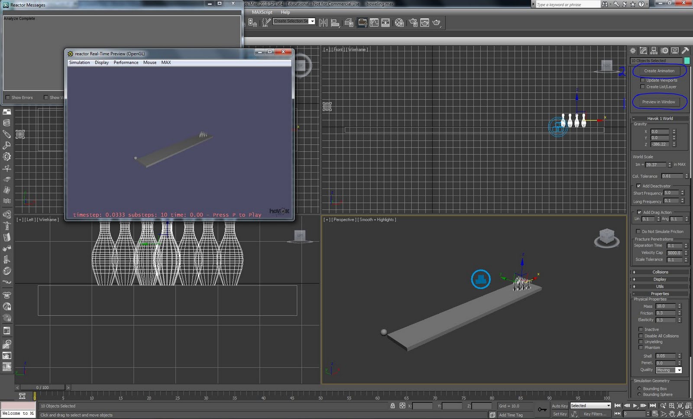
Task: Enable Do Not Simulate Friction
Action: click(638, 231)
